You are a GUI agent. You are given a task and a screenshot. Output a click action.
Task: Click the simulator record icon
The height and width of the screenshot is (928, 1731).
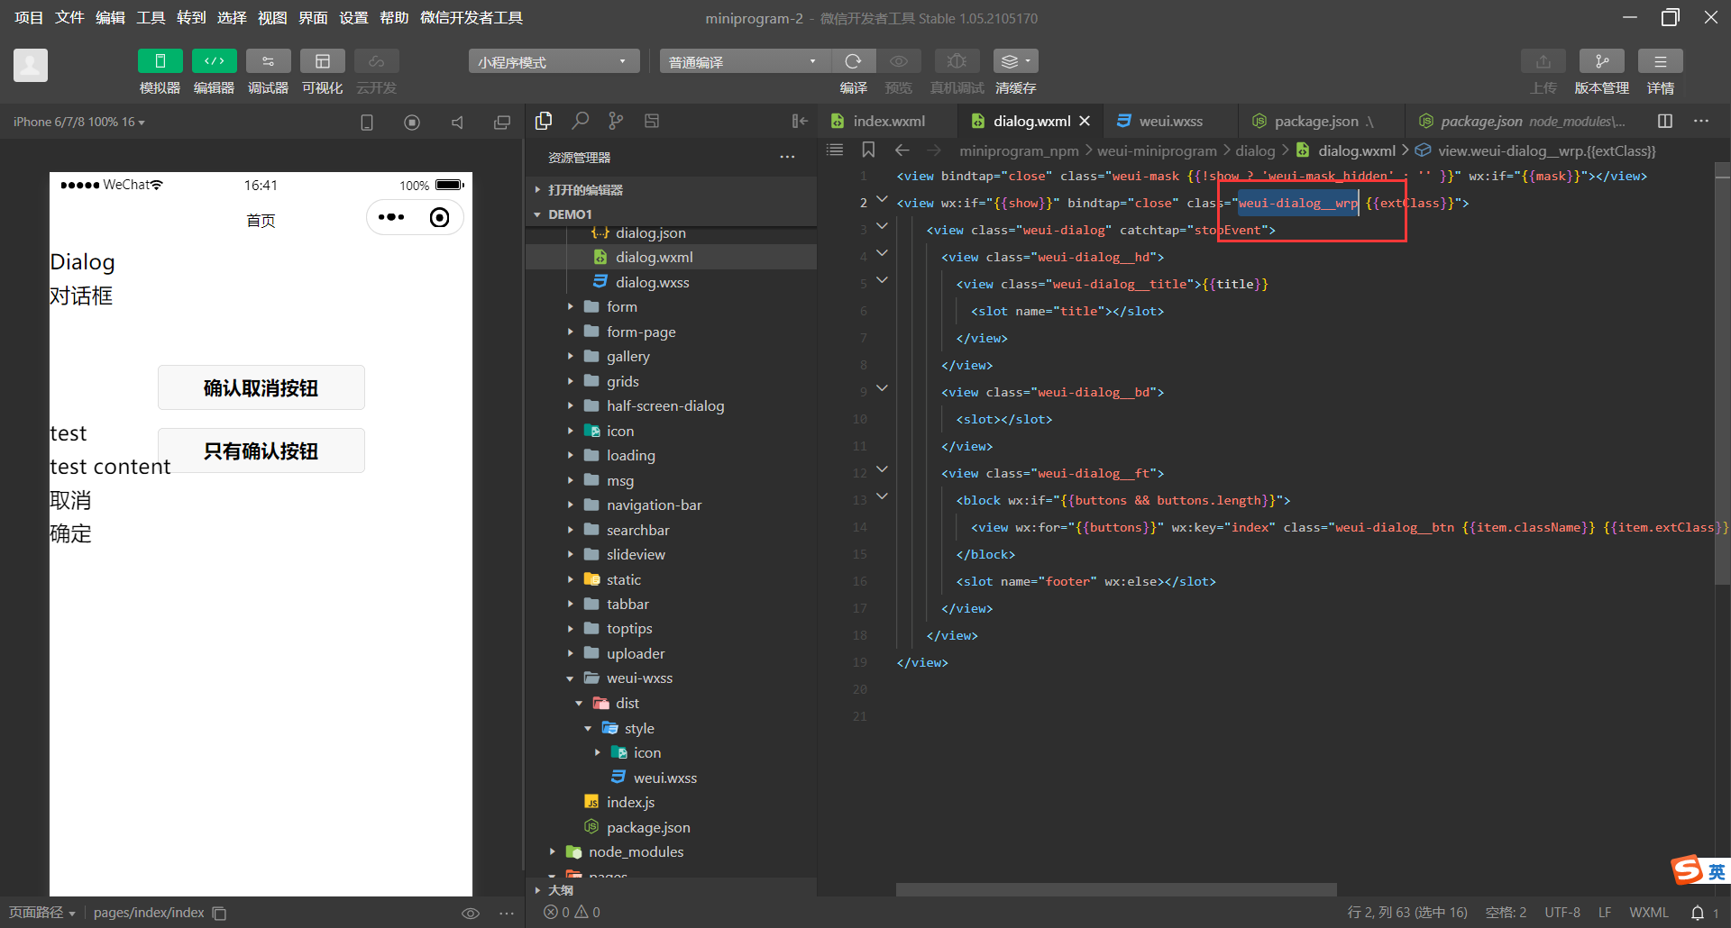[412, 122]
